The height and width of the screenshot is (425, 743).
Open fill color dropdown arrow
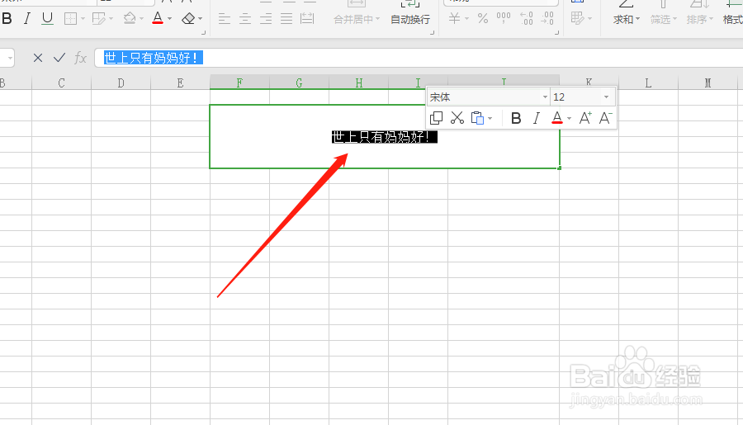[x=141, y=19]
